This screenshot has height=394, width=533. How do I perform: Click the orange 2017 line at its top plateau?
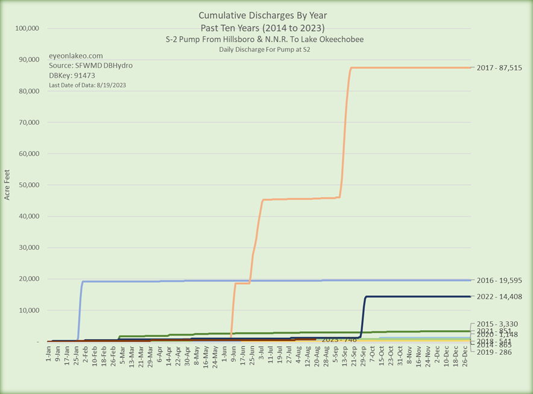pos(410,68)
